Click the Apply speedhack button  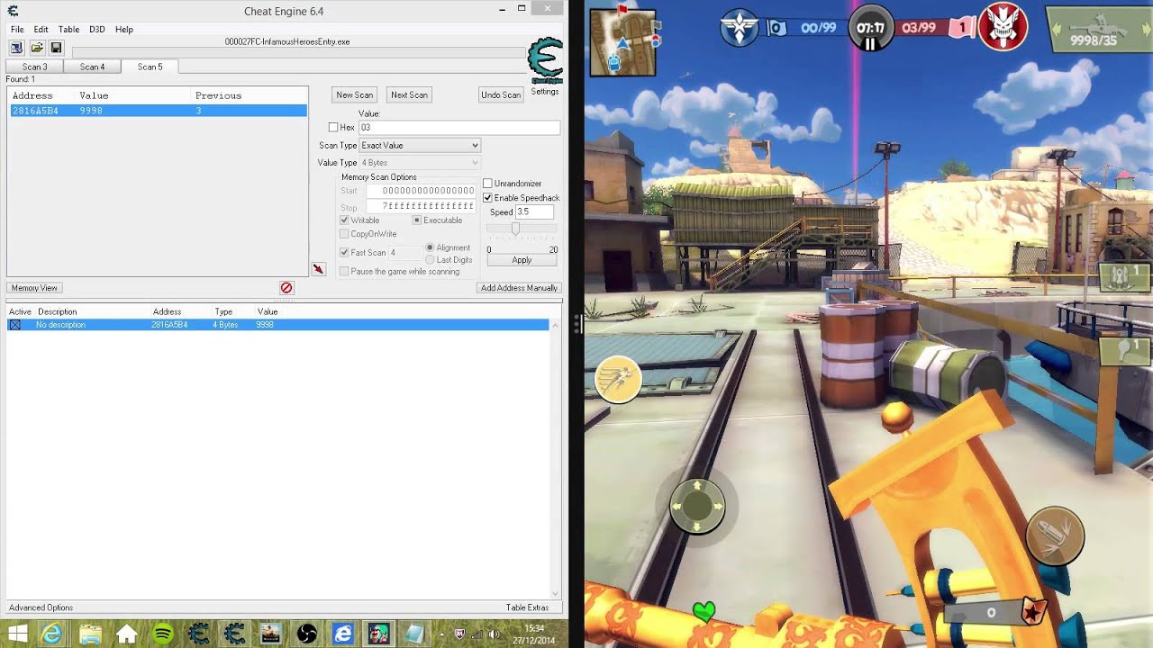pos(522,260)
